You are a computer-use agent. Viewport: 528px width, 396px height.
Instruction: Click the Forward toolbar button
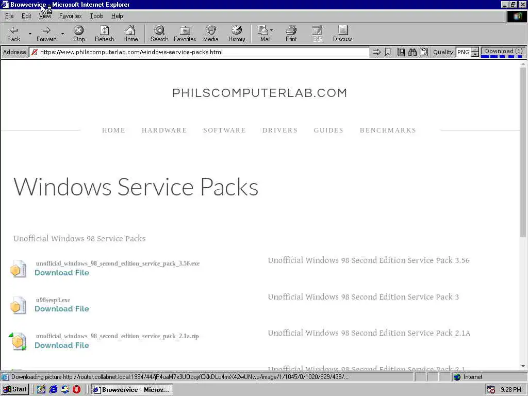click(x=46, y=34)
